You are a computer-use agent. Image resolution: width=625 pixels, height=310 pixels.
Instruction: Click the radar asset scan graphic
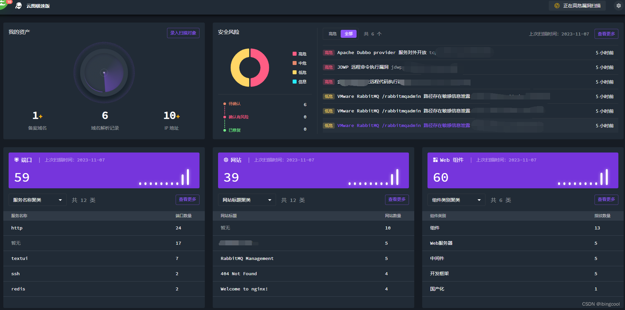click(x=104, y=73)
